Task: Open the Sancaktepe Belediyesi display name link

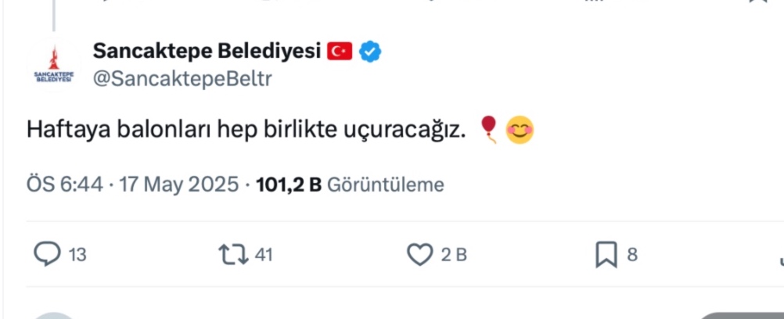Action: pyautogui.click(x=207, y=51)
